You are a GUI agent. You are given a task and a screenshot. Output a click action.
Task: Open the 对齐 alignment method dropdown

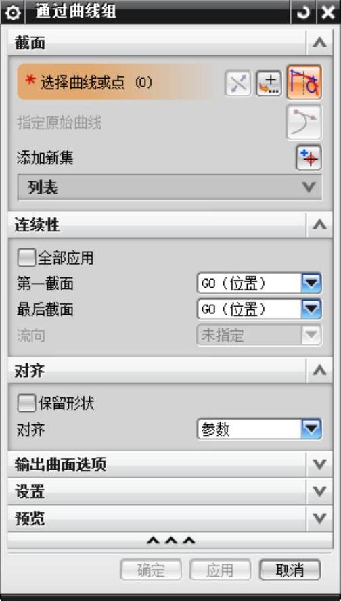click(259, 429)
